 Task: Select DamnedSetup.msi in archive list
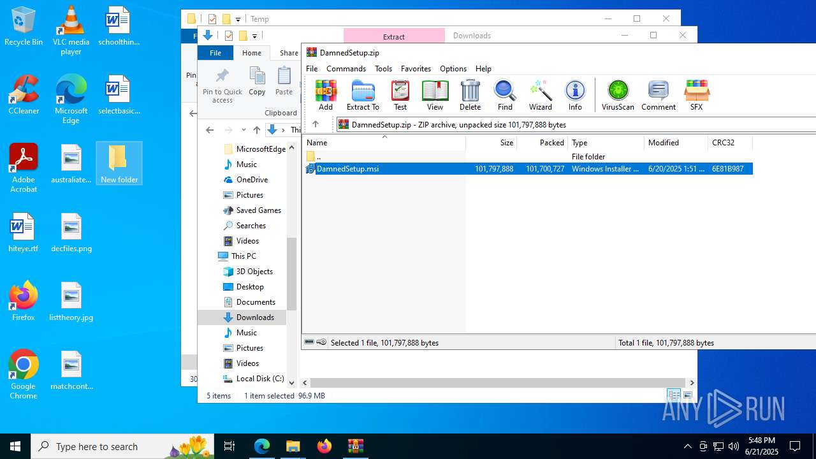coord(528,169)
